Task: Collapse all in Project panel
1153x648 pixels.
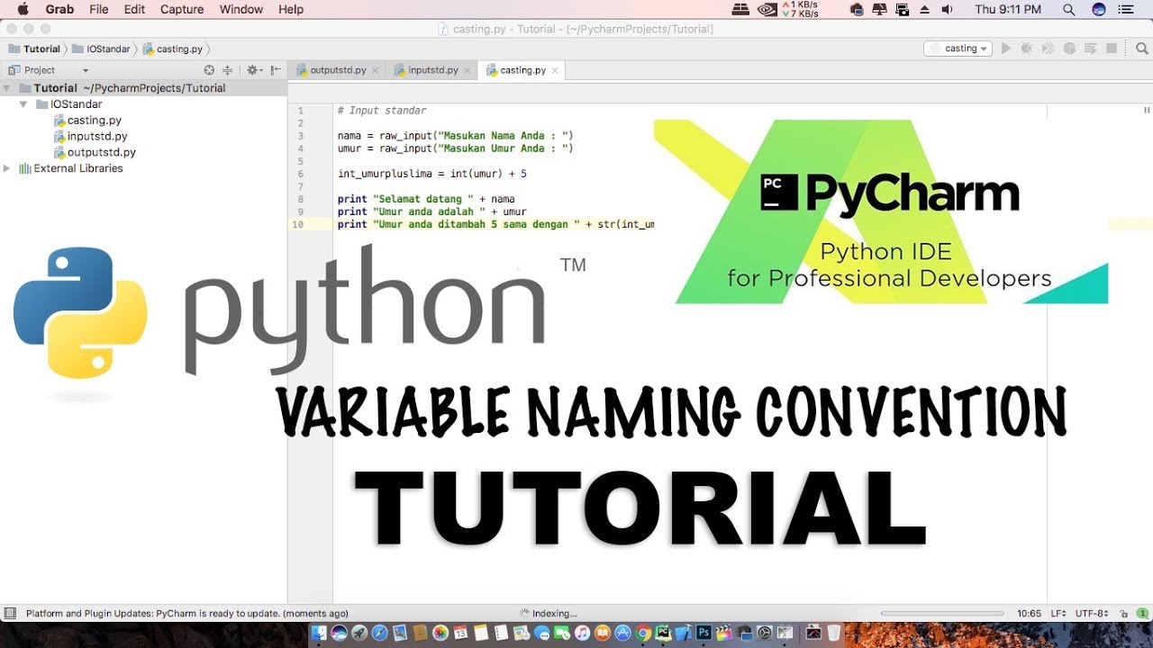Action: tap(227, 70)
